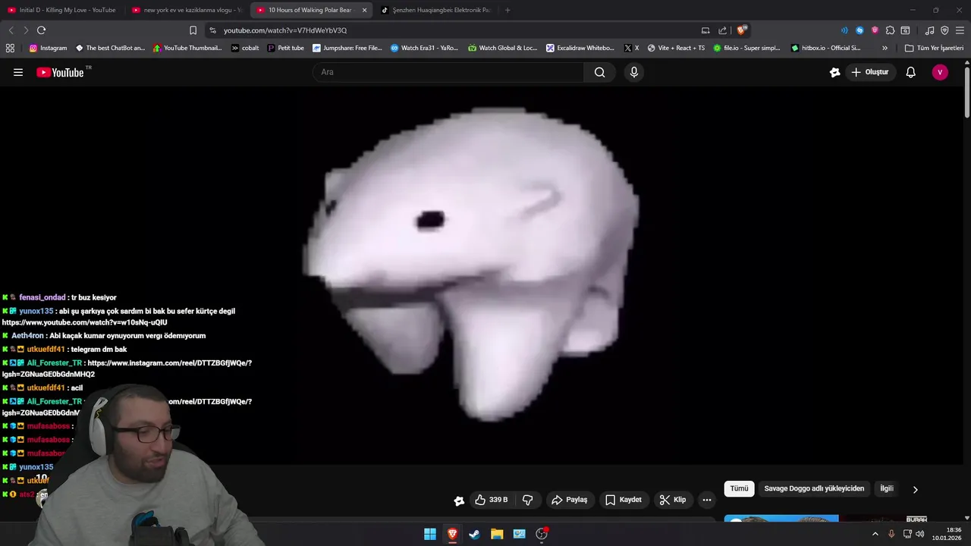This screenshot has height=546, width=971.
Task: Open the music note media control
Action: (x=929, y=30)
